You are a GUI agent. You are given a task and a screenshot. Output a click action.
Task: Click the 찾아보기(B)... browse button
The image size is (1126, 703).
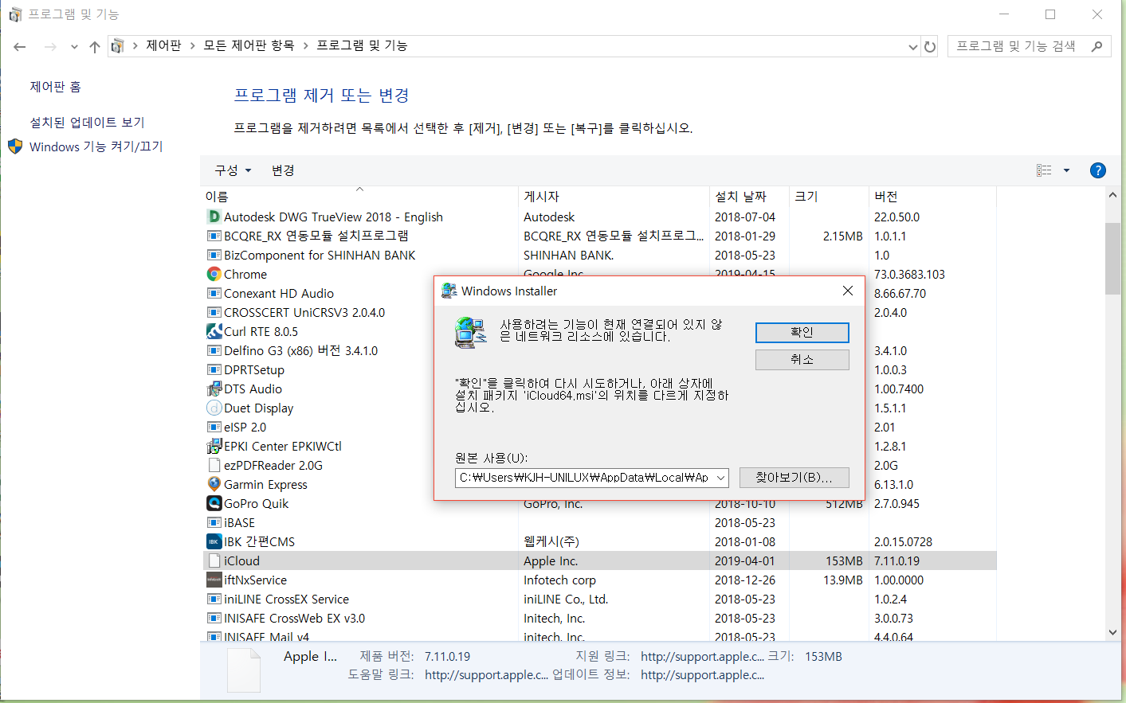click(x=794, y=478)
